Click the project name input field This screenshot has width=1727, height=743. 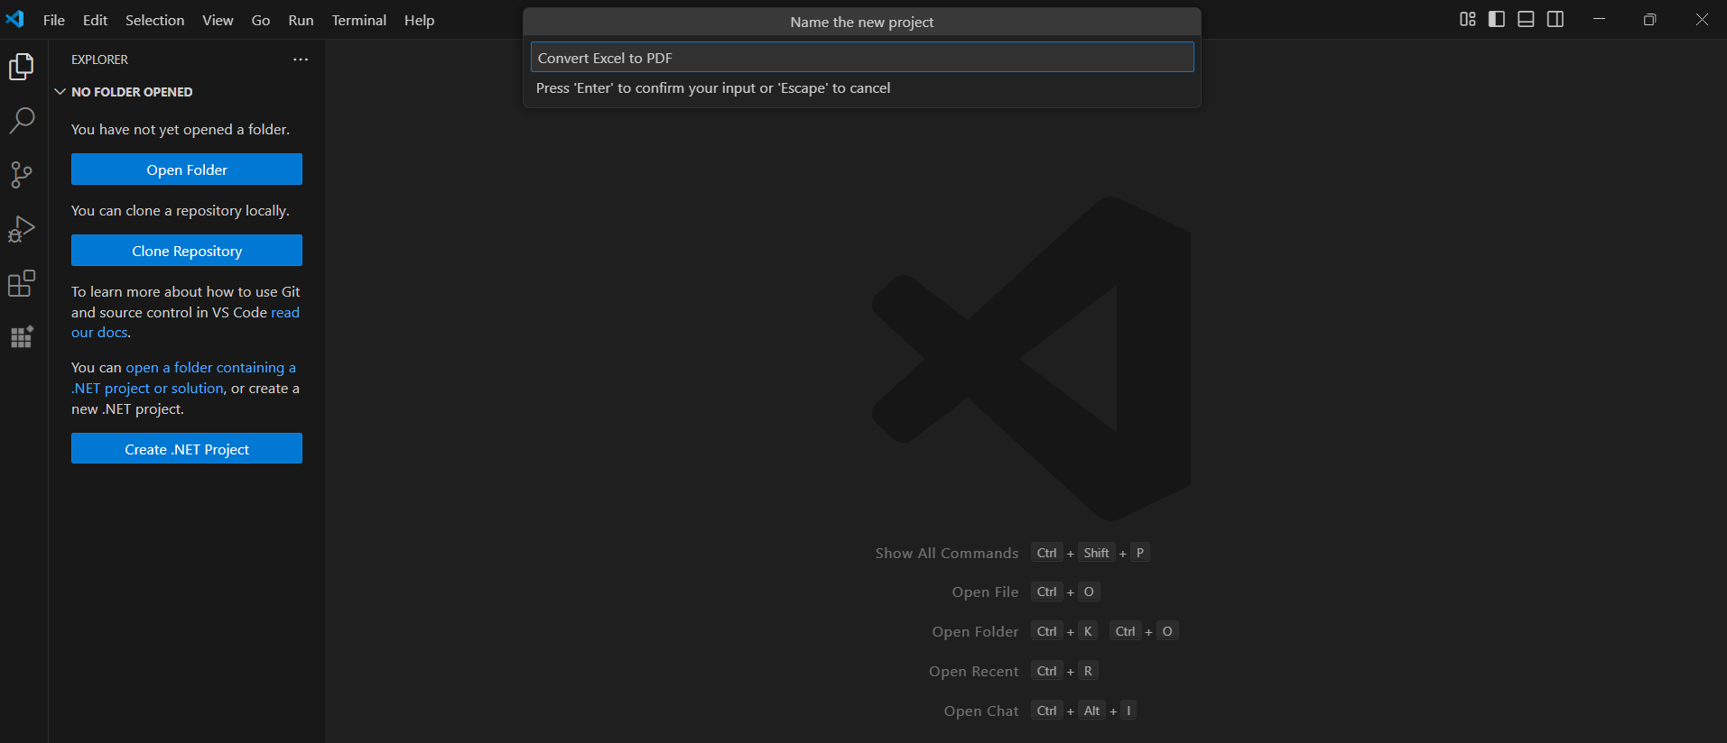click(x=861, y=58)
